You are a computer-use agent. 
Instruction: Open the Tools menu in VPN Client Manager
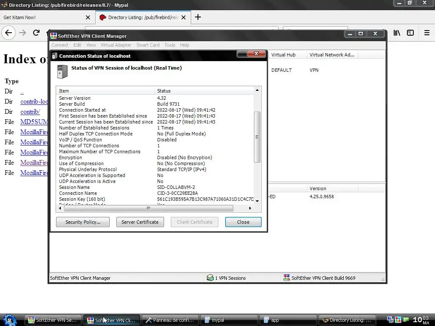169,45
